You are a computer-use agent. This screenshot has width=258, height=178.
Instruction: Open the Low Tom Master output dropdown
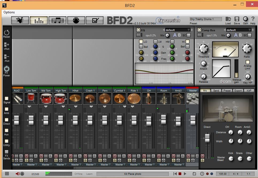click(x=31, y=165)
